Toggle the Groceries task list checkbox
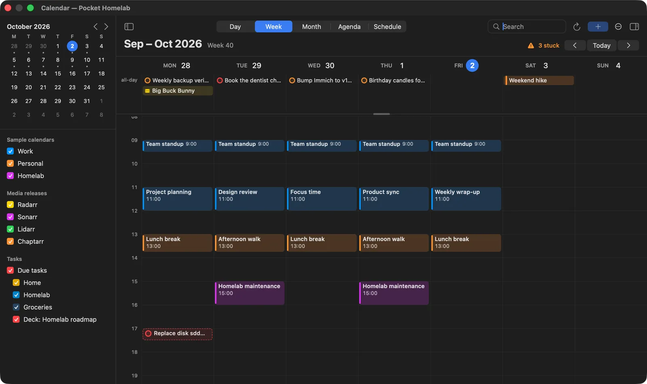 (16, 307)
